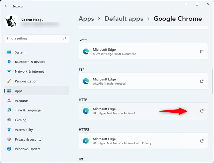
Task: Click the external link icon for HTTPS
Action: click(x=202, y=141)
